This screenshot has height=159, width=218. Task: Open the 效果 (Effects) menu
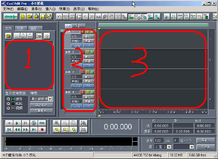64,9
